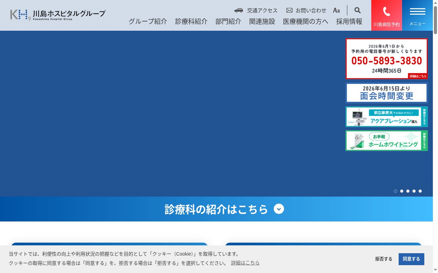Click the down-chevron circle beside 診療科の紹介はこちら

click(279, 209)
